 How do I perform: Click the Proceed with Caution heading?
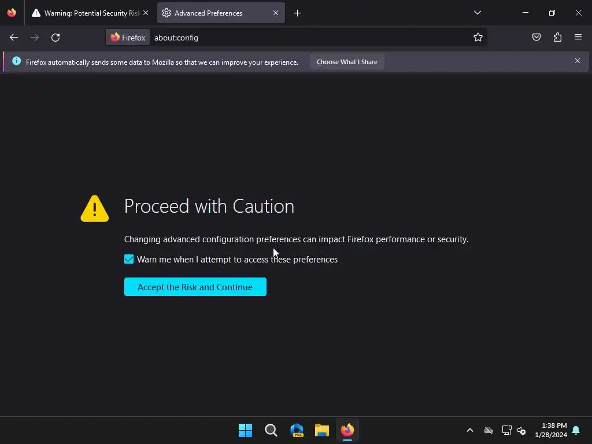coord(209,206)
